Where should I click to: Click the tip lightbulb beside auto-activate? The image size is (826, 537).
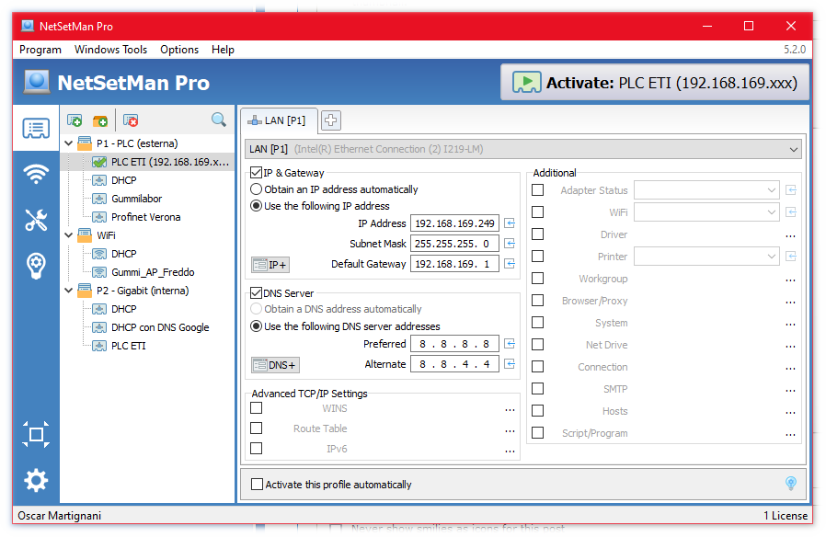tap(791, 484)
